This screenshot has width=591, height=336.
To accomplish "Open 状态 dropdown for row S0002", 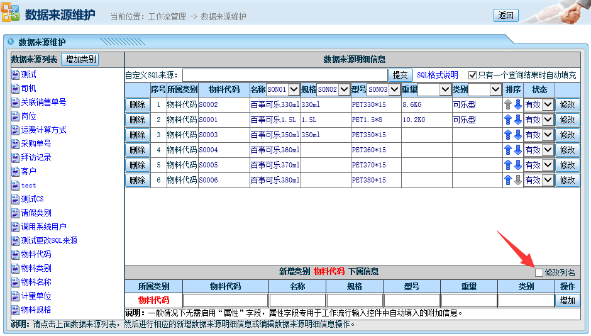I will click(548, 104).
